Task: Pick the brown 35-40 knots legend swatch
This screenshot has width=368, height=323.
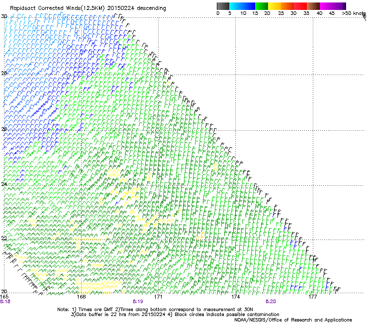Action: [313, 6]
